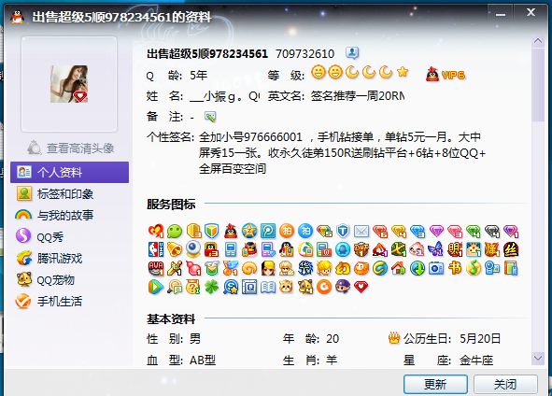Open the contact card icon beside 709732610

coord(352,53)
